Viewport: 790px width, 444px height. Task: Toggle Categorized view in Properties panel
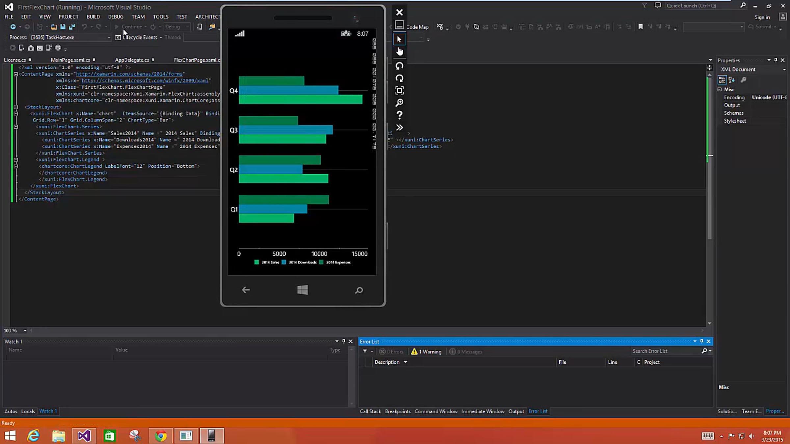pos(722,80)
